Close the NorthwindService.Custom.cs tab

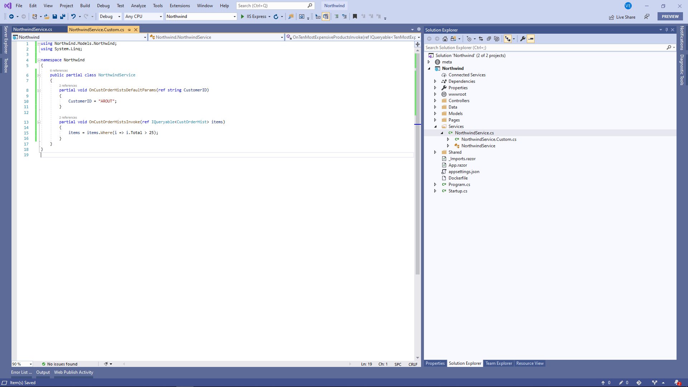coord(136,30)
